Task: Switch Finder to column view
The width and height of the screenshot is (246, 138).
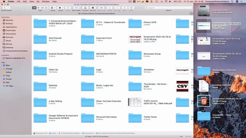Action: pos(42,8)
